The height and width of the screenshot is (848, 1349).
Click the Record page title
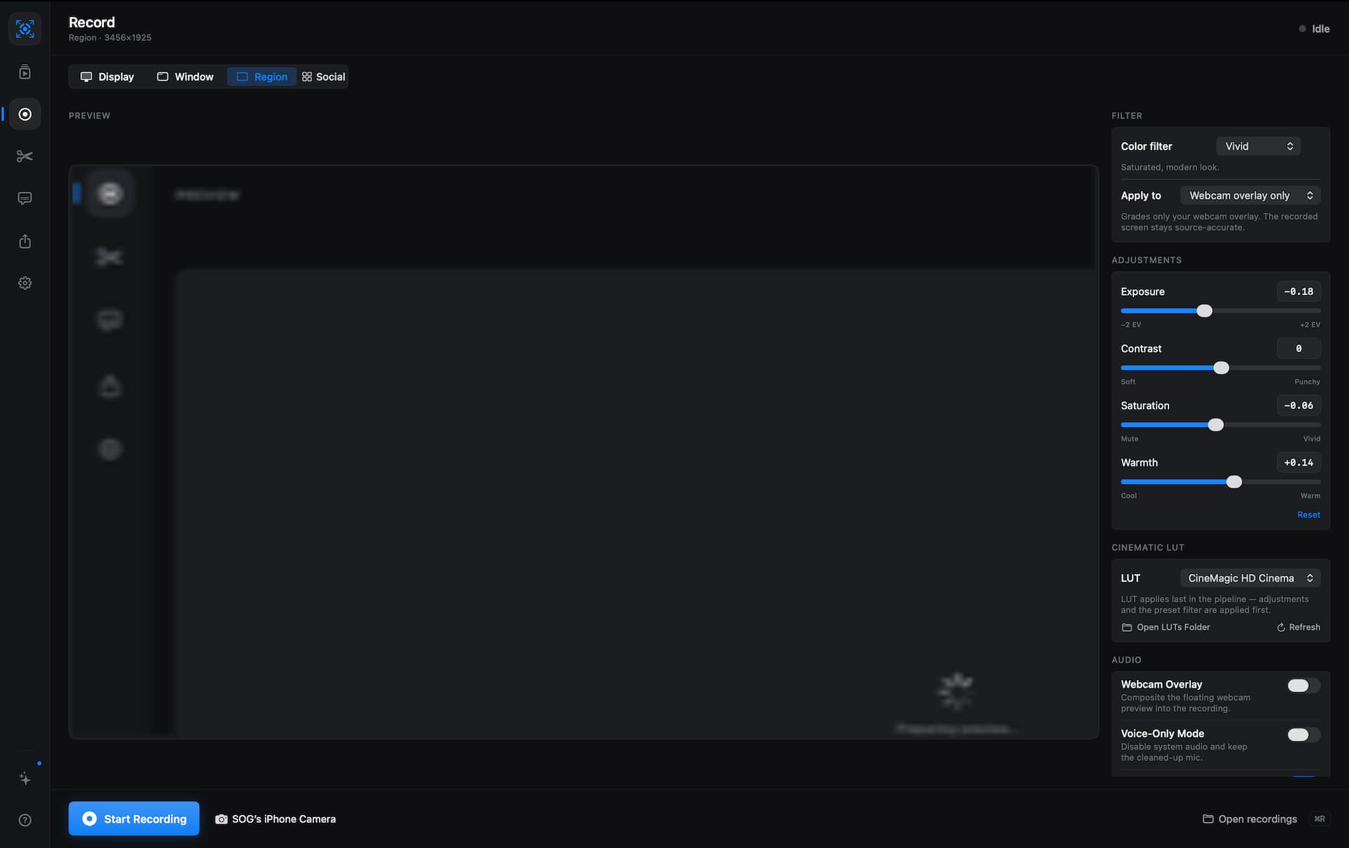91,22
